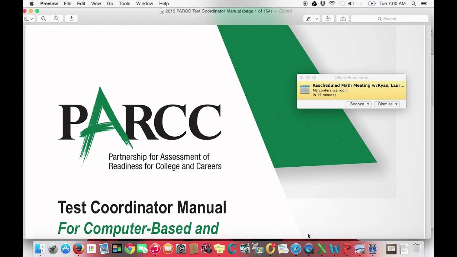Open the Share button in Preview toolbar
Image resolution: width=457 pixels, height=257 pixels.
(x=71, y=19)
